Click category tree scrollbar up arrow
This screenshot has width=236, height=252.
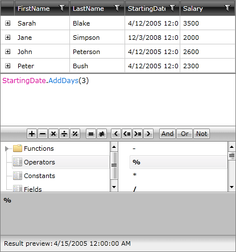pyautogui.click(x=114, y=147)
